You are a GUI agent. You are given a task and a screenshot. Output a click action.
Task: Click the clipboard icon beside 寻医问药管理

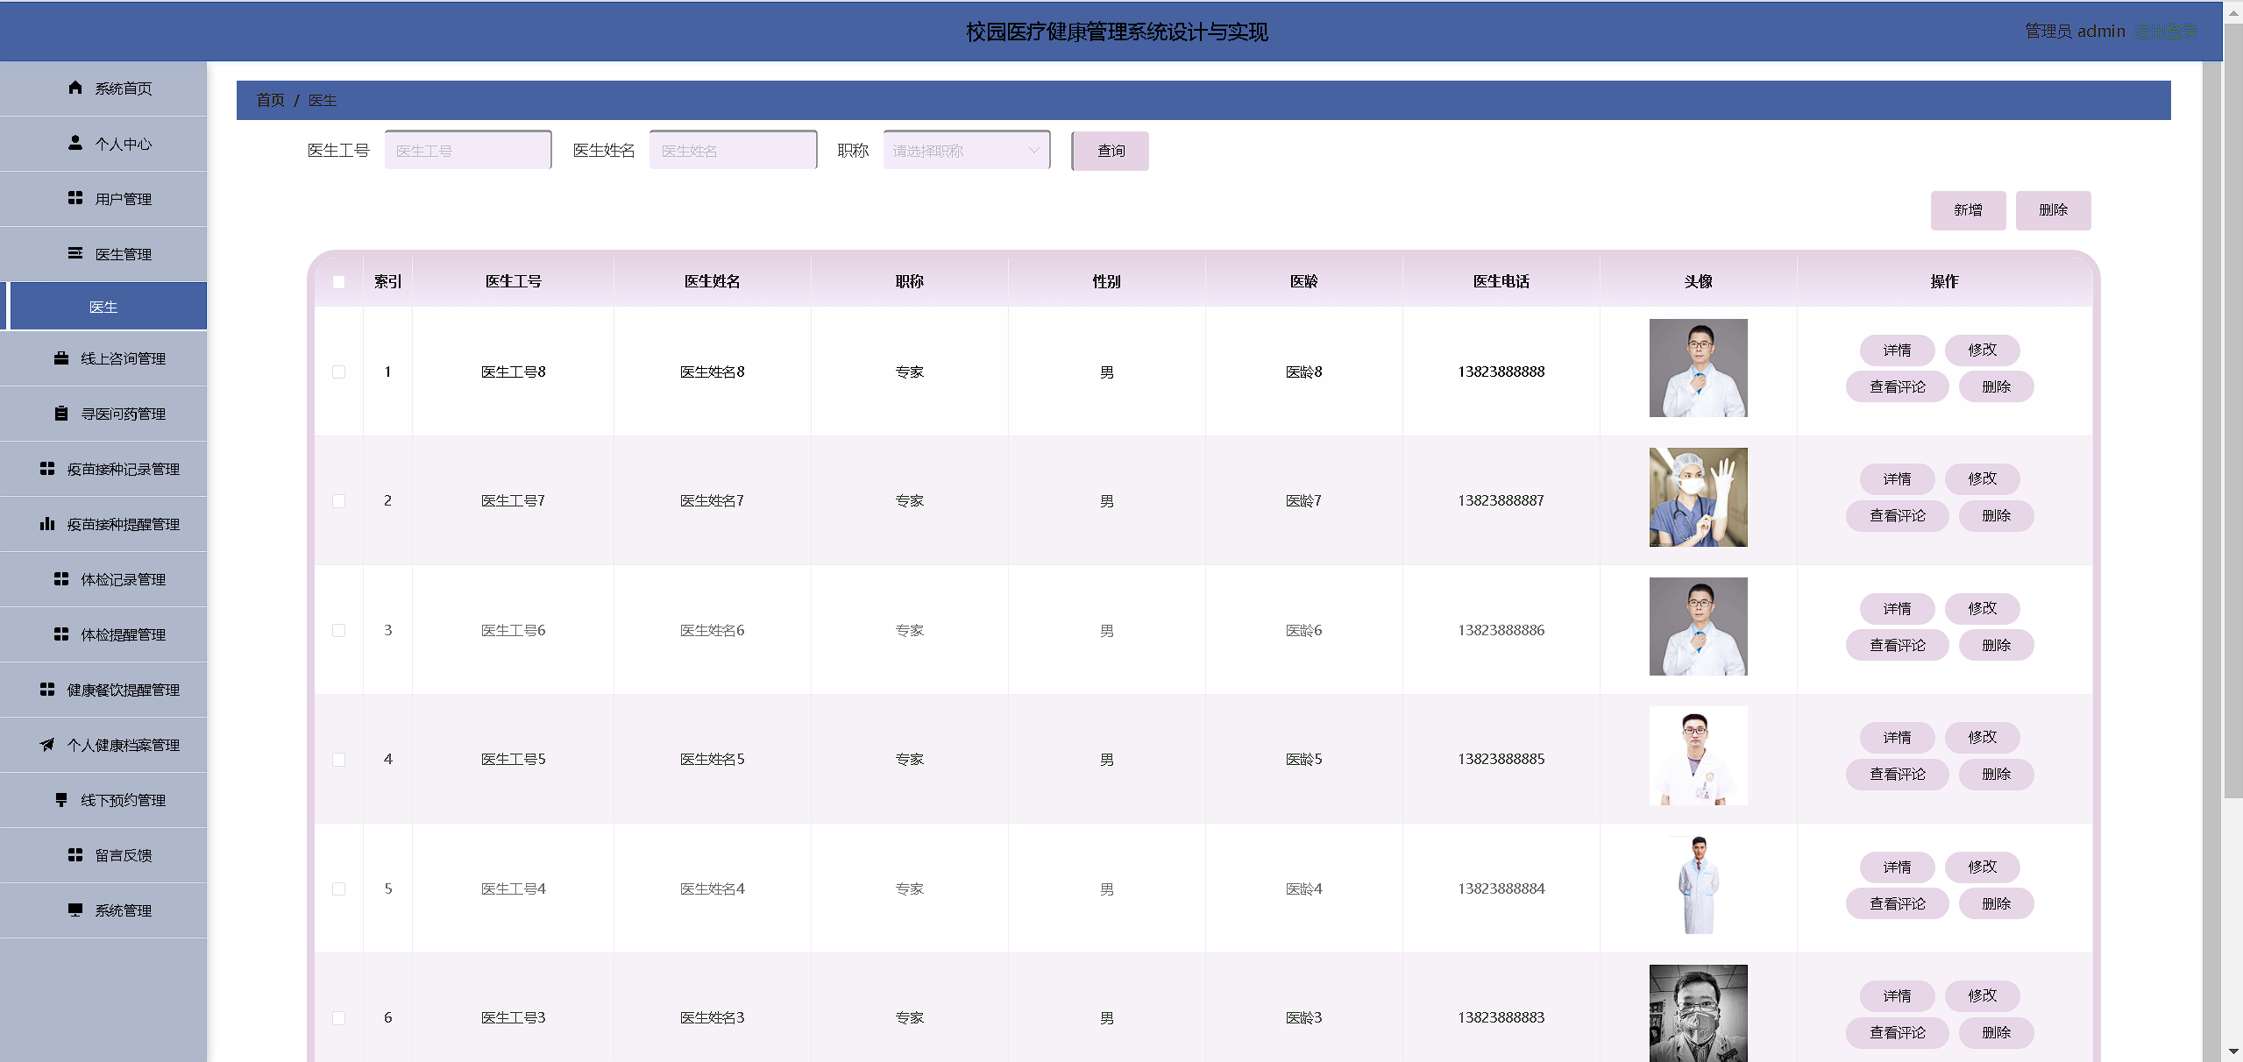tap(61, 414)
